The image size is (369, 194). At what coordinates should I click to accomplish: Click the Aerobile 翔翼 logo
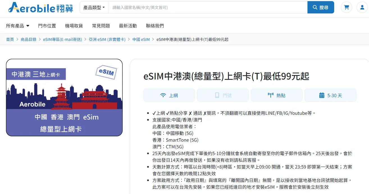(40, 8)
